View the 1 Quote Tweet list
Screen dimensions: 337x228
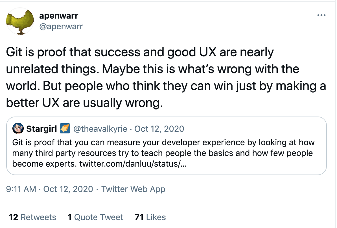coord(95,217)
